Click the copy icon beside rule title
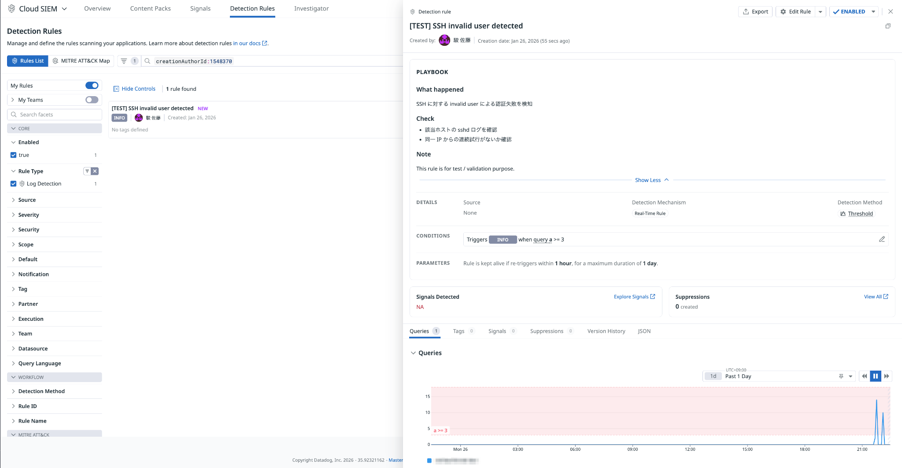Viewport: 902px width, 468px height. click(888, 26)
